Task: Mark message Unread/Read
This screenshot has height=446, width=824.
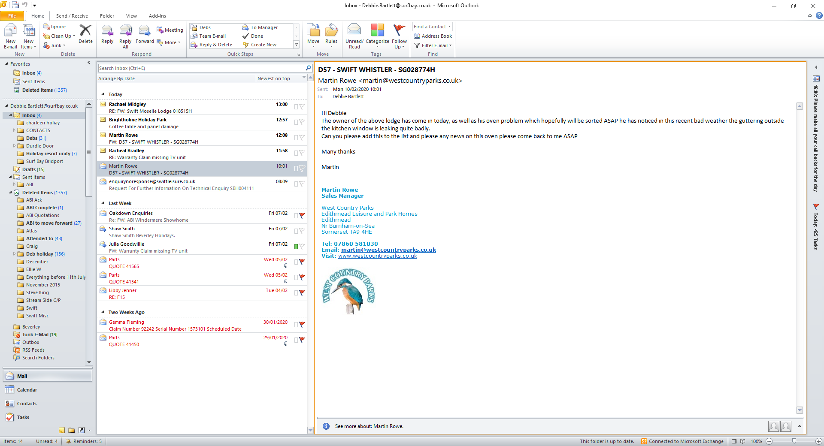Action: click(354, 36)
